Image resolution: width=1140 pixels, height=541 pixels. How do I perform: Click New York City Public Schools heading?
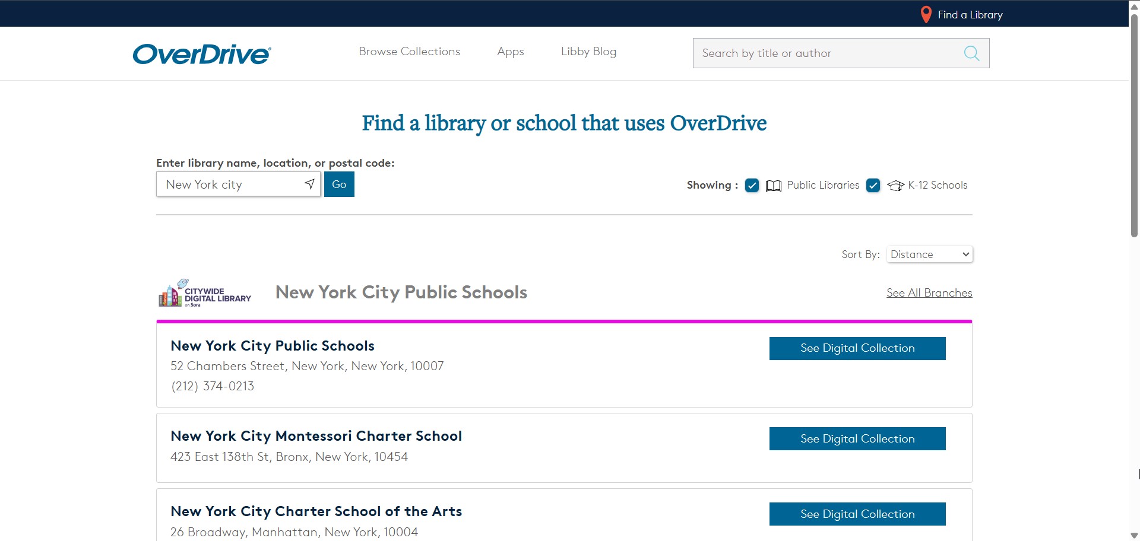point(401,292)
